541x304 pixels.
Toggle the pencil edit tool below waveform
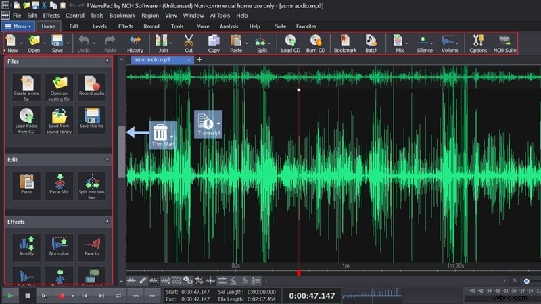click(143, 280)
